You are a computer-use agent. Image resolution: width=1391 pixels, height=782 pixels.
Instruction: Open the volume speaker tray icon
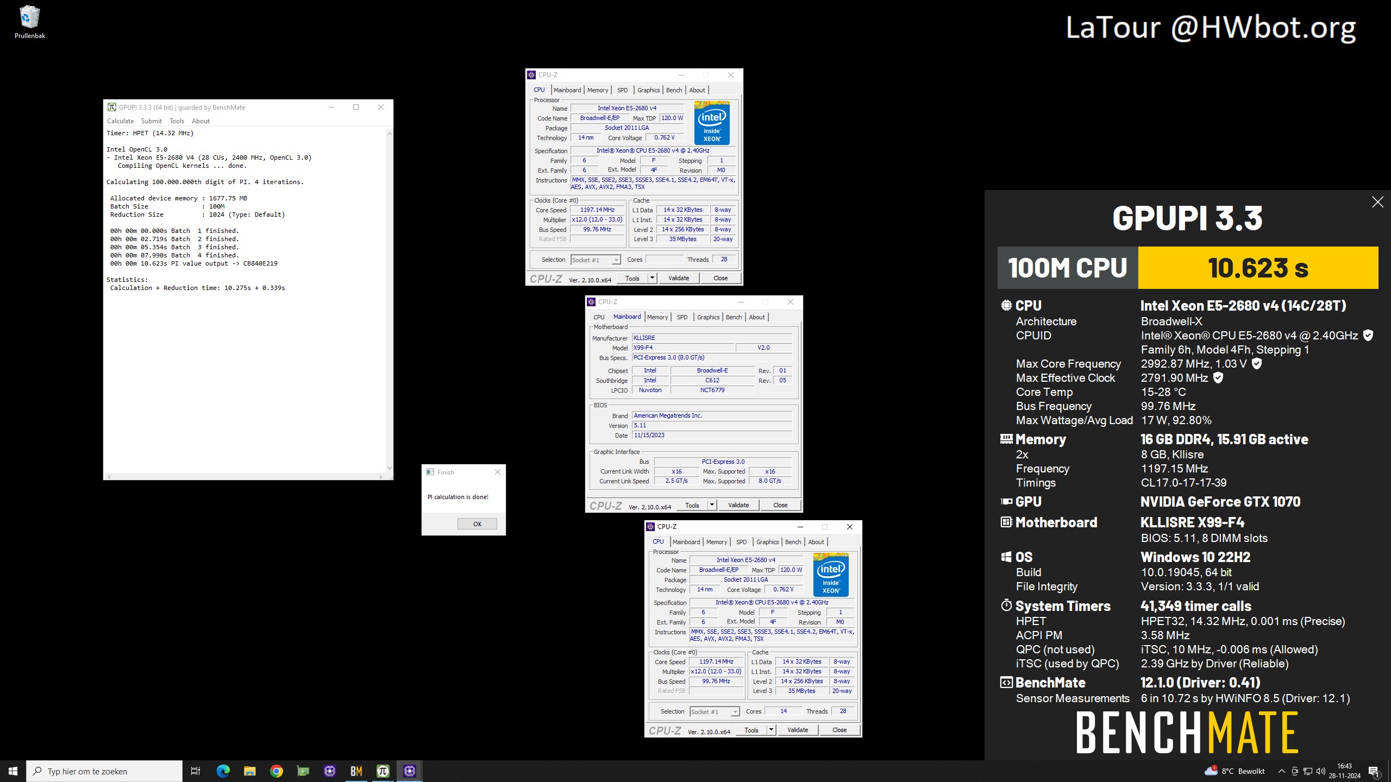click(x=1321, y=771)
